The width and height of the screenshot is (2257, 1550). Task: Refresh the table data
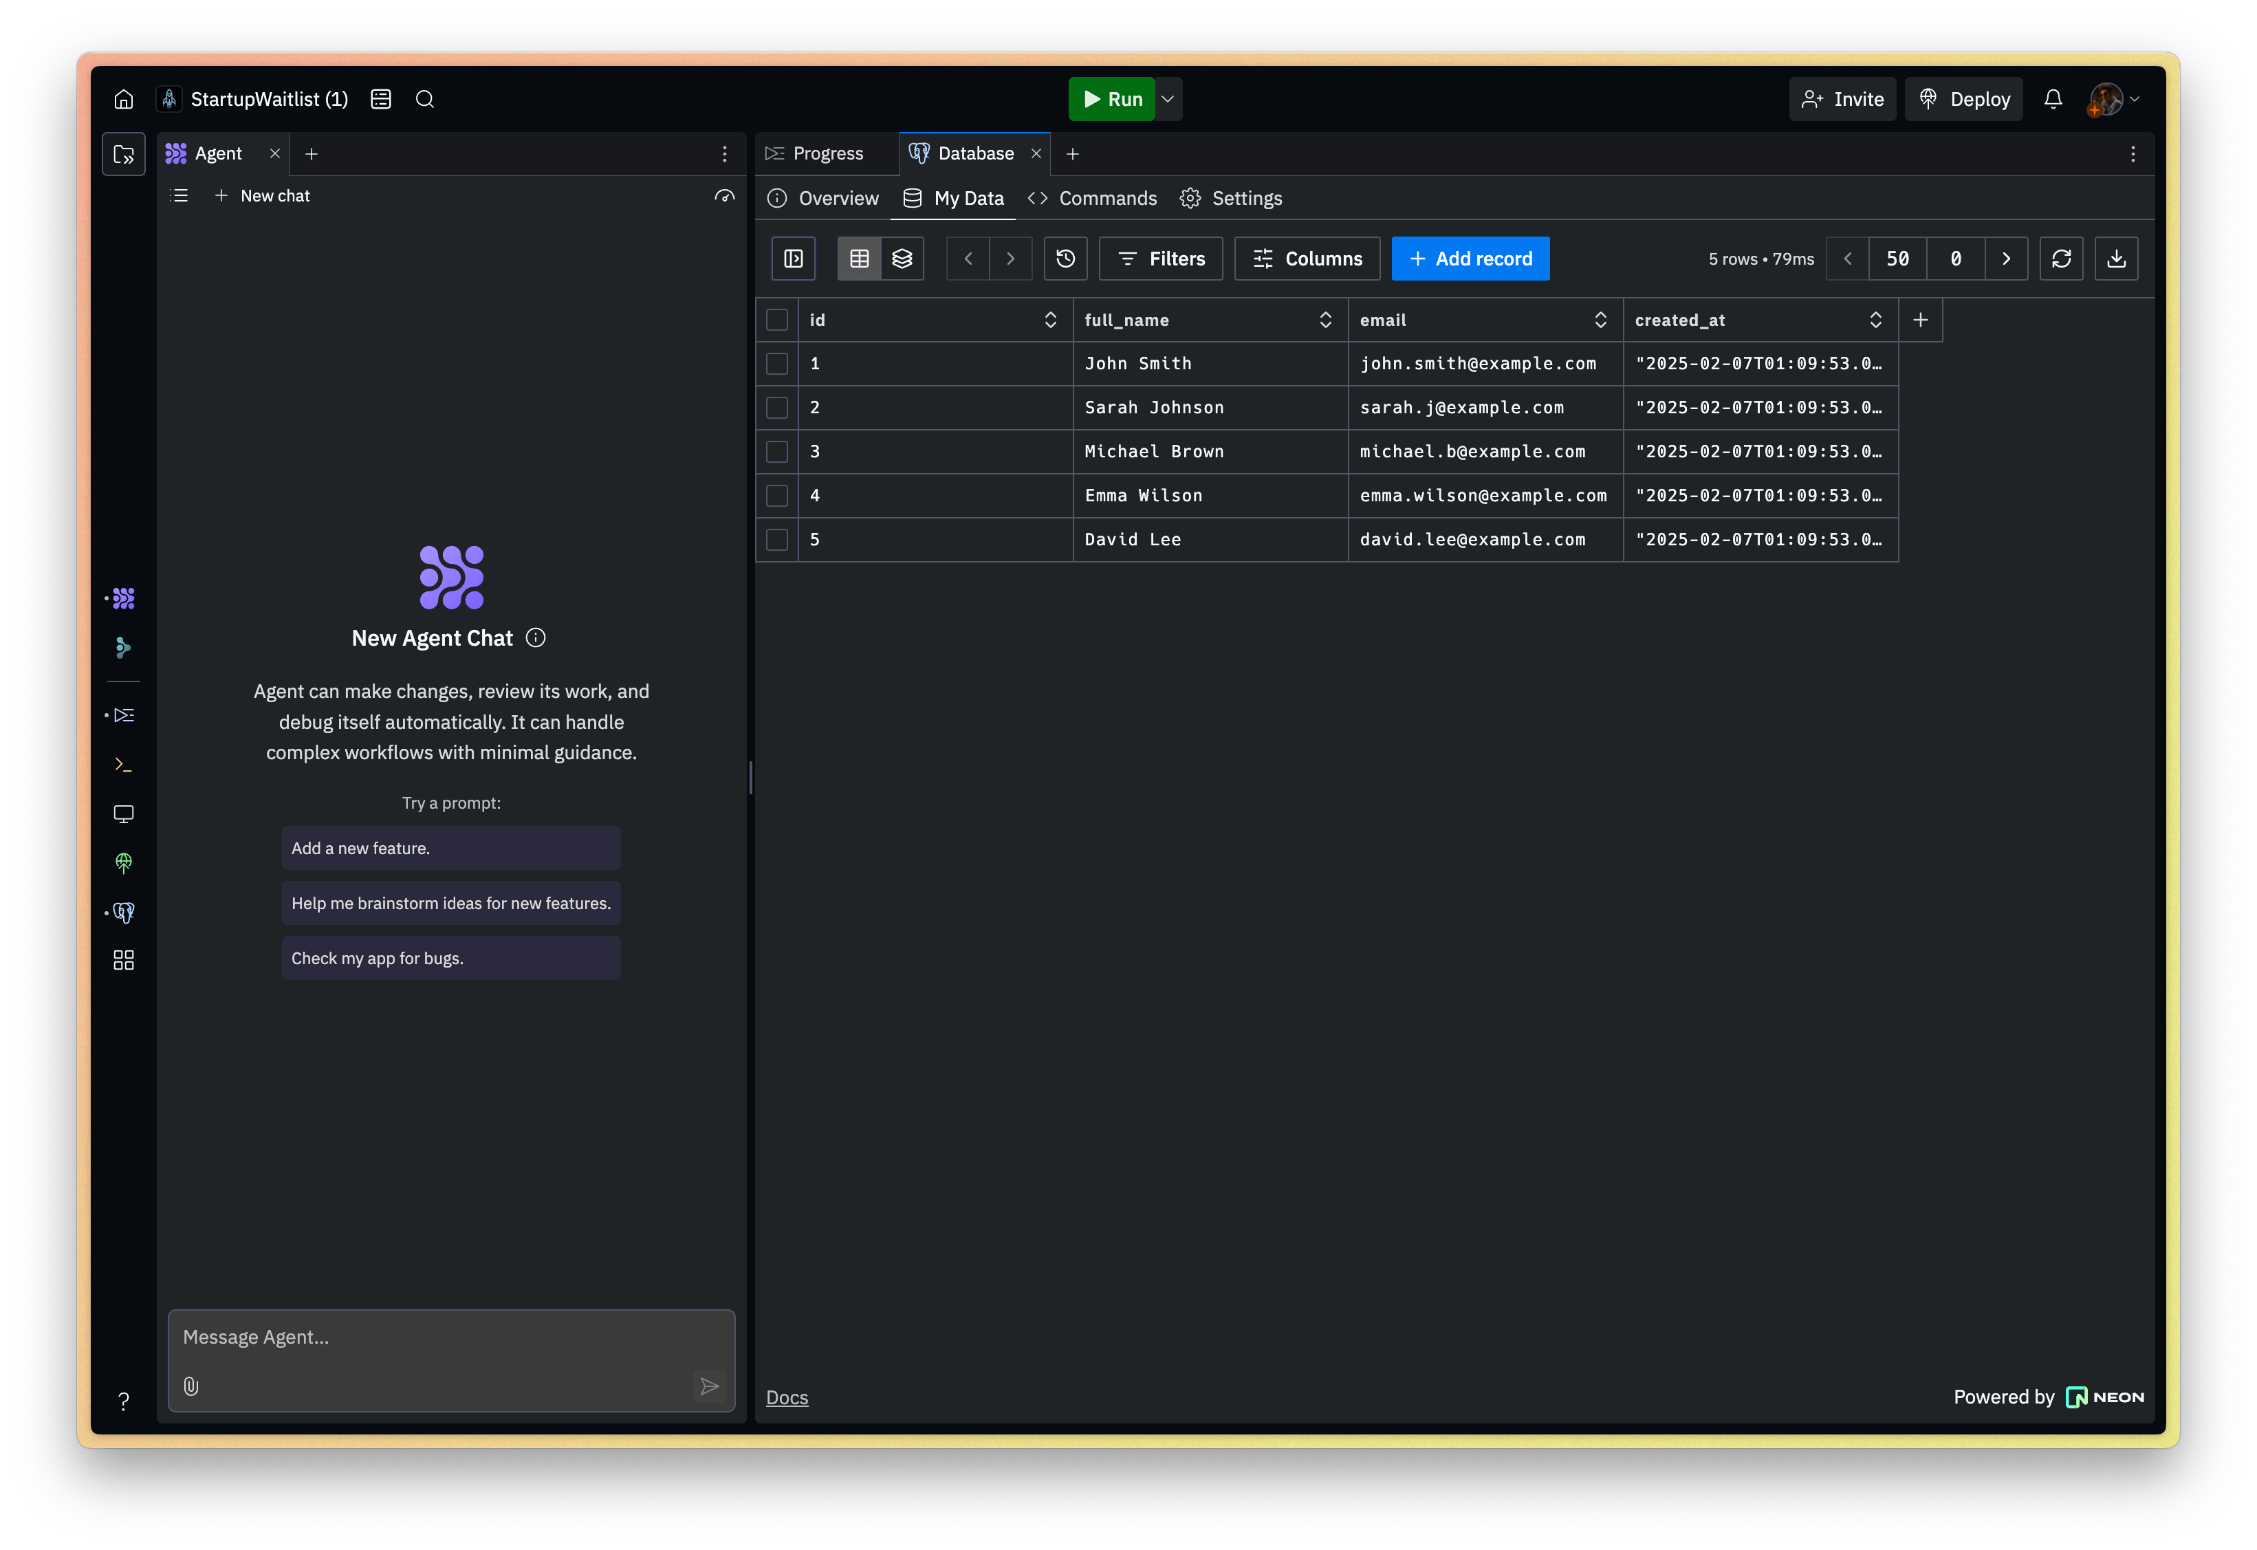(2061, 259)
